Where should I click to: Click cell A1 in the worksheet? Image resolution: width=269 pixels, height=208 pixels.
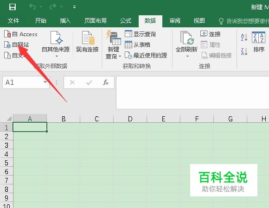(x=30, y=127)
